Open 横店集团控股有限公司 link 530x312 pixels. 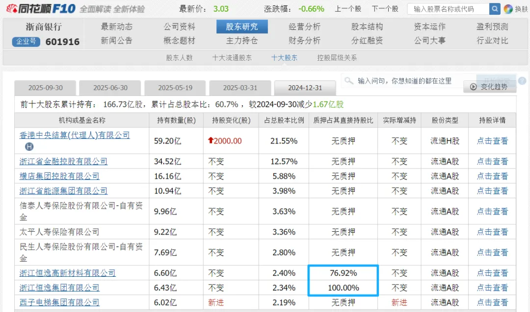59,176
